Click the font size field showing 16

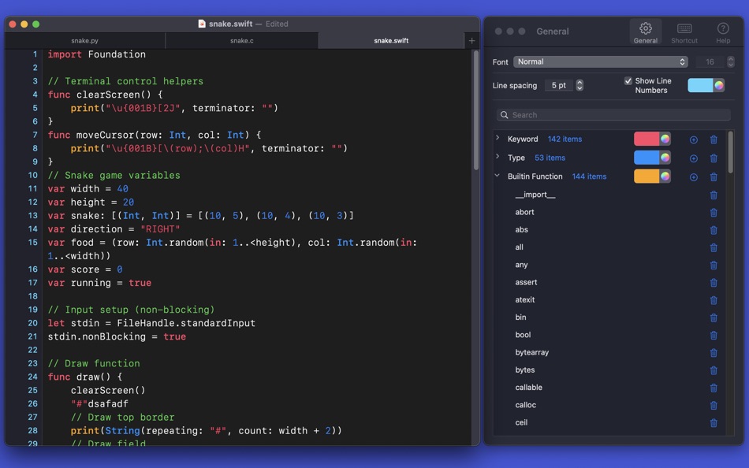(x=710, y=61)
